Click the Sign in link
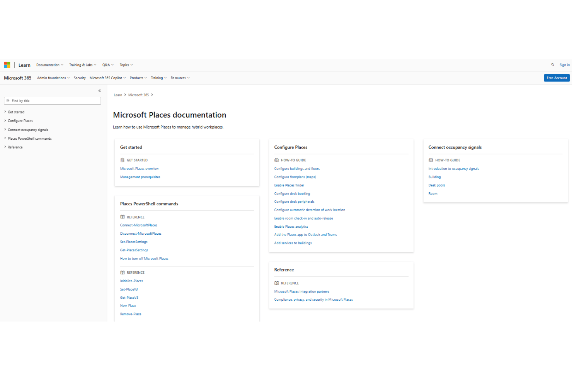572x381 pixels. tap(565, 65)
